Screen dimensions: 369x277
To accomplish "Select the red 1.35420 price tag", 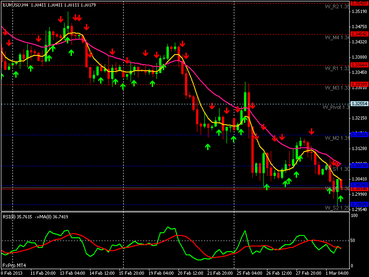I will pyautogui.click(x=359, y=3).
